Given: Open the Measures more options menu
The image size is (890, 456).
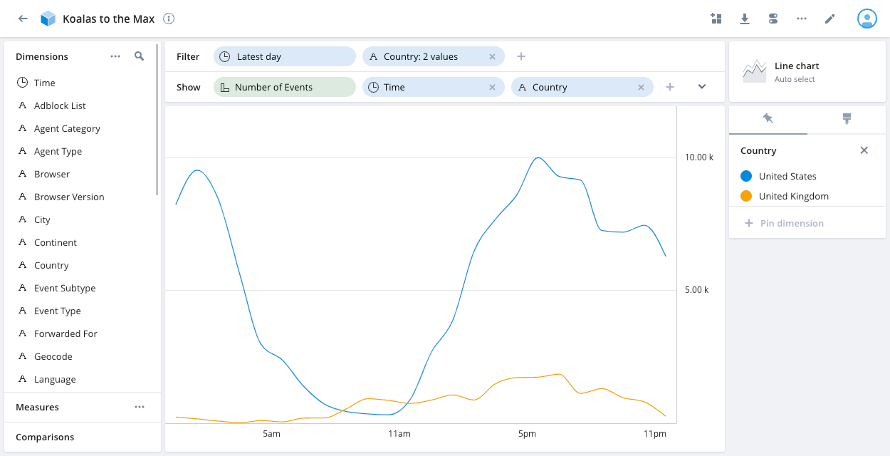Looking at the screenshot, I should tap(140, 407).
